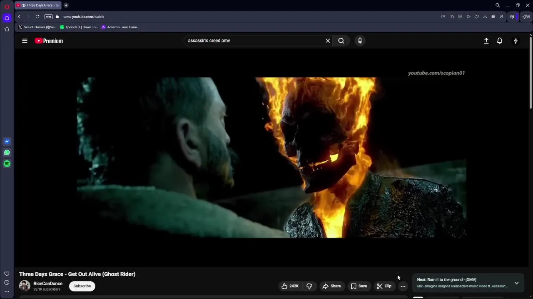Subscribe to RiceCanDance channel

pyautogui.click(x=82, y=286)
